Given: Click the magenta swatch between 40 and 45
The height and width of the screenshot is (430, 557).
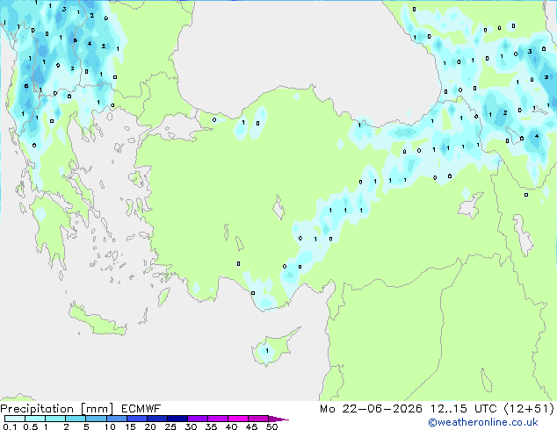Looking at the screenshot, I should [x=238, y=419].
